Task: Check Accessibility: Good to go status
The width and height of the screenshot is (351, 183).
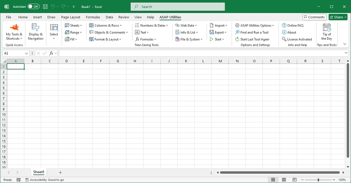Action: (x=45, y=180)
